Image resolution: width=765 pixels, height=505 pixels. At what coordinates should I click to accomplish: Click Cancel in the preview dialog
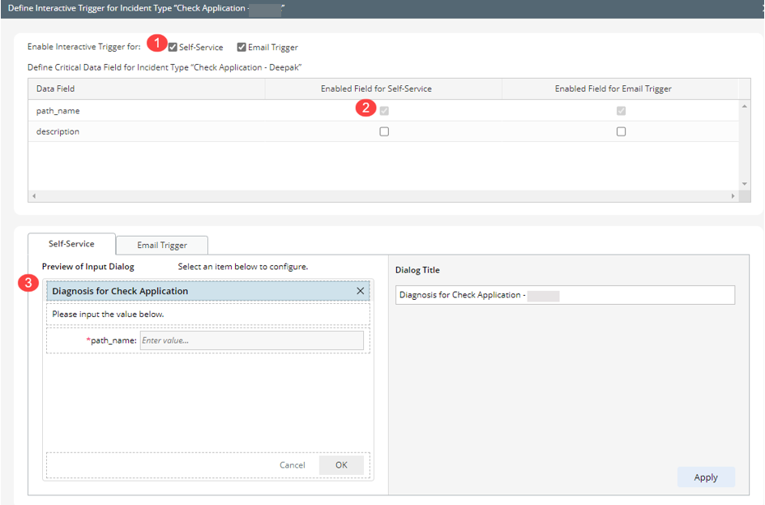coord(292,465)
